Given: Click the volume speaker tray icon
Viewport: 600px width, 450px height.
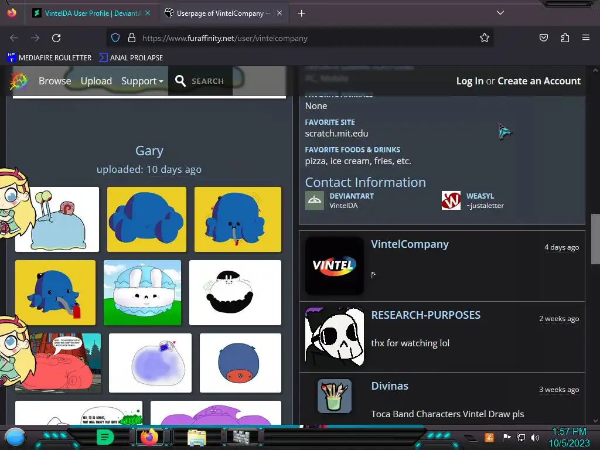Looking at the screenshot, I should pyautogui.click(x=535, y=437).
